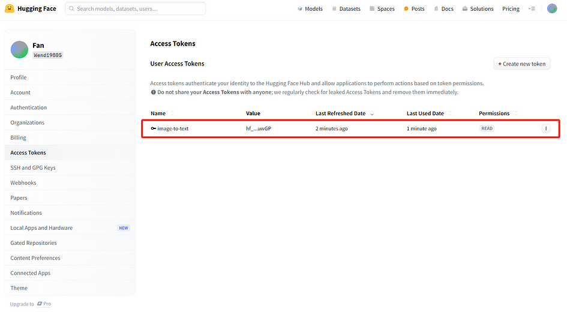Open Organizations settings
The height and width of the screenshot is (315, 567).
(x=70, y=122)
